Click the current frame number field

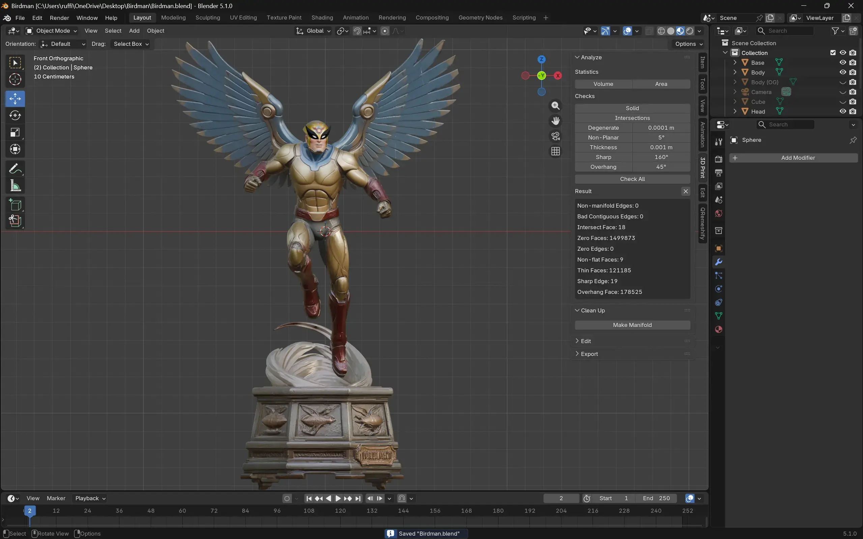[x=561, y=498]
